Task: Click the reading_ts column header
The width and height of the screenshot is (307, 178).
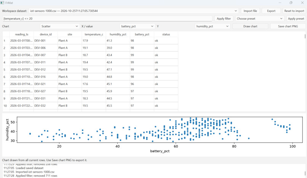Action: 22,34
